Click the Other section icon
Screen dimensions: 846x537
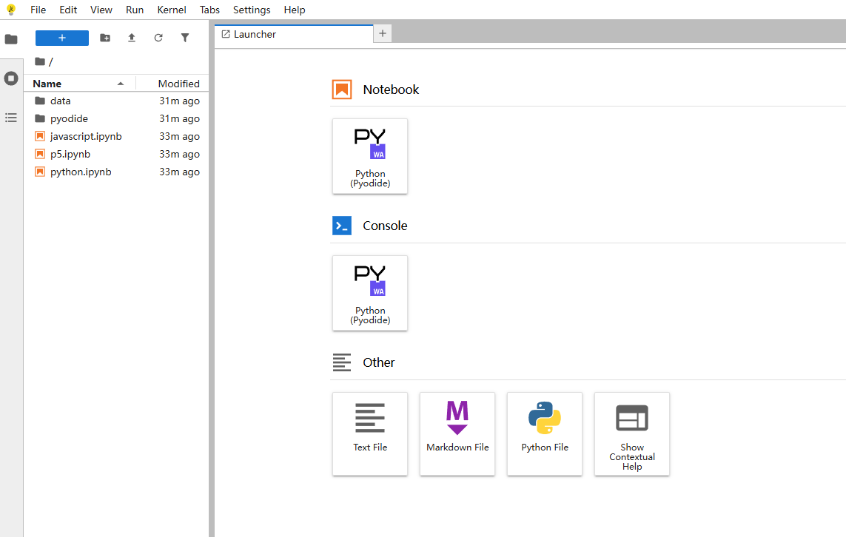click(342, 362)
